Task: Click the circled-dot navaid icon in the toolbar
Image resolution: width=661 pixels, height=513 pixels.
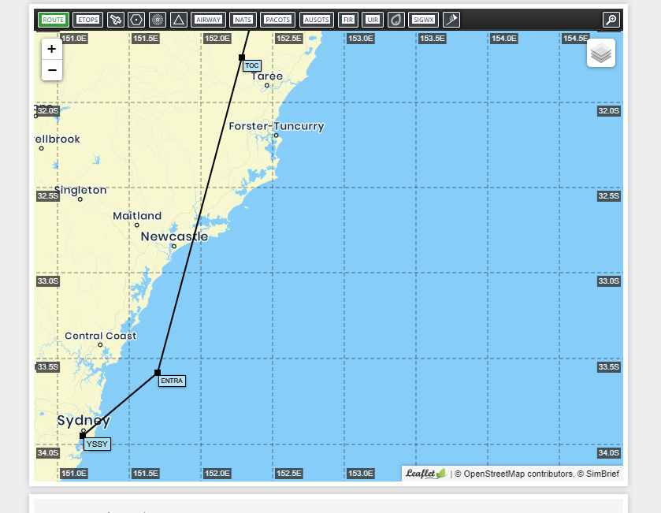Action: click(x=136, y=20)
